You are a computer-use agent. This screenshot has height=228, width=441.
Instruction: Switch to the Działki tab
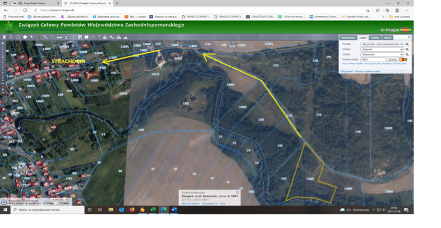(x=363, y=38)
